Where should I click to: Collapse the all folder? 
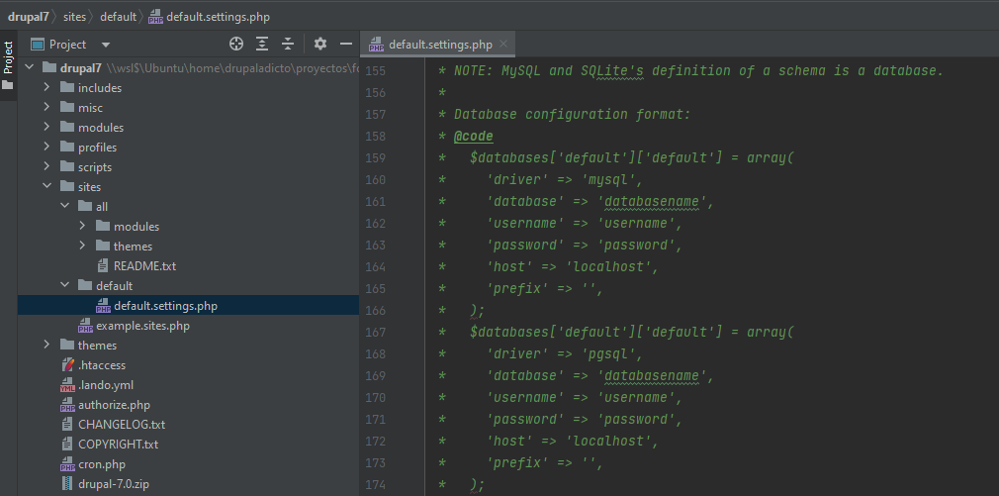64,206
